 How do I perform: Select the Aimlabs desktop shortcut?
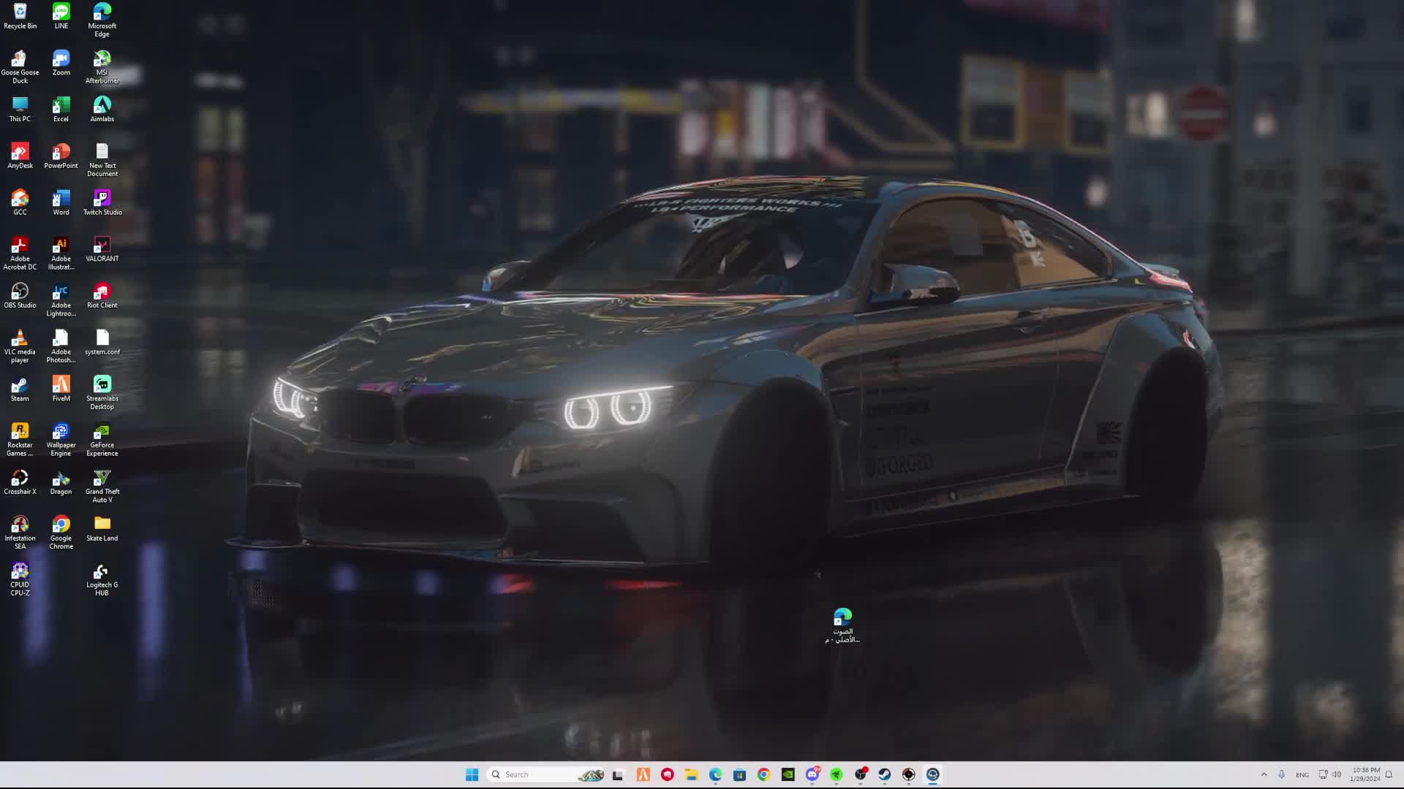click(x=102, y=110)
